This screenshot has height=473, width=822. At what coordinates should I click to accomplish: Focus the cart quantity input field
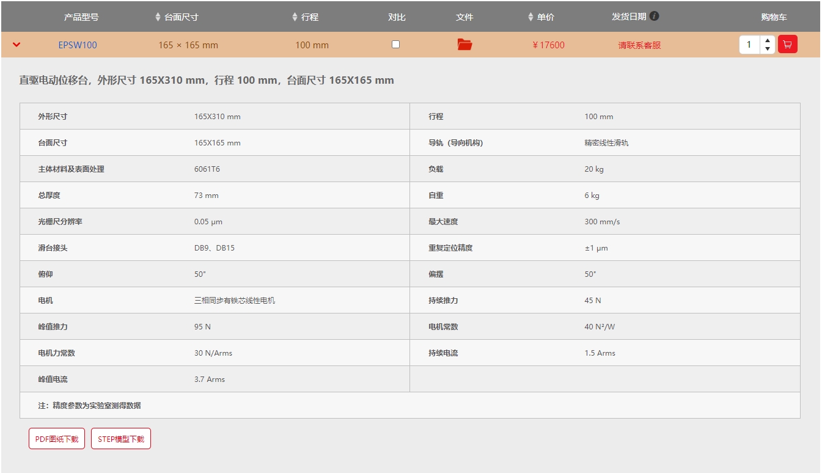(x=749, y=45)
